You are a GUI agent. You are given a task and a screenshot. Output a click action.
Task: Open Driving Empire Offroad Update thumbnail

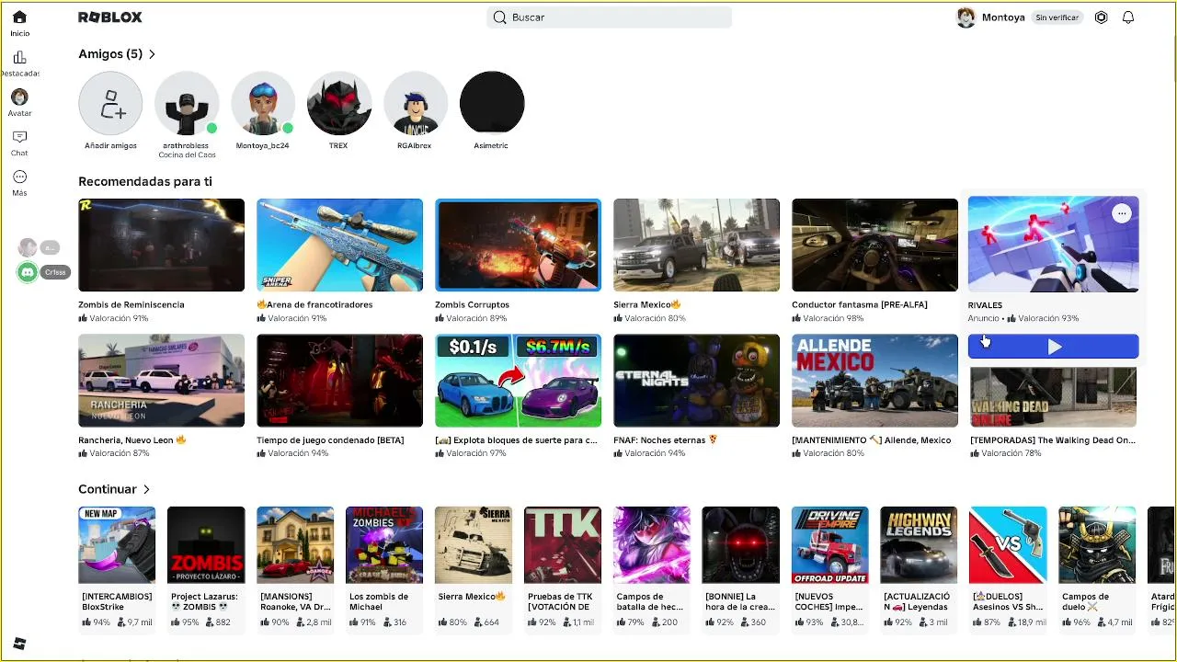pyautogui.click(x=830, y=544)
